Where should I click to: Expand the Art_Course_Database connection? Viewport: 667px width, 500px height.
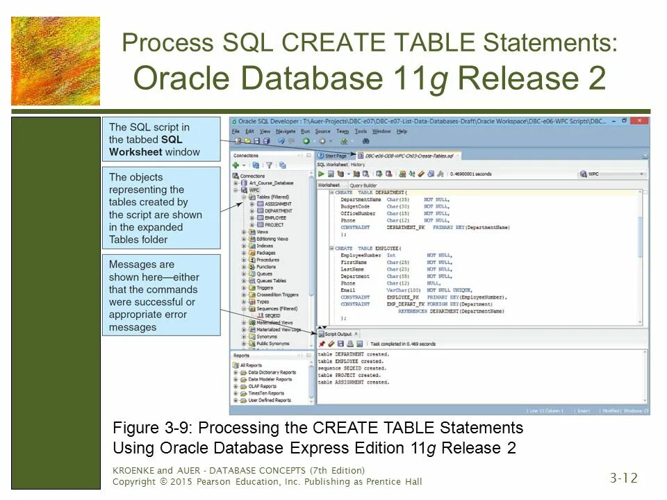click(x=236, y=183)
